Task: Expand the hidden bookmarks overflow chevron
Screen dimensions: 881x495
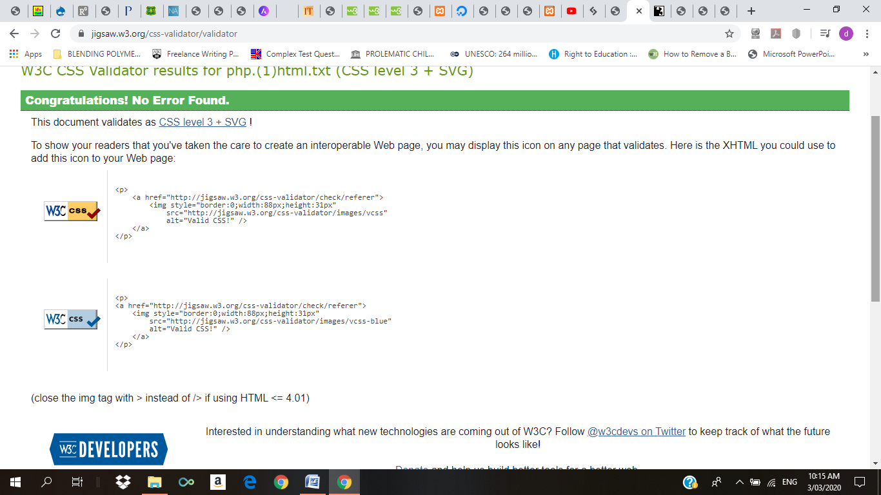Action: pos(866,54)
